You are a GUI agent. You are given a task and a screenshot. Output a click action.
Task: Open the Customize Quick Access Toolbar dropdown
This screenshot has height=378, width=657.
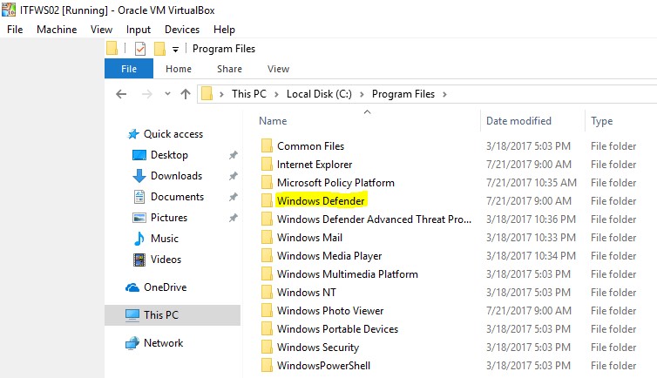click(x=175, y=50)
